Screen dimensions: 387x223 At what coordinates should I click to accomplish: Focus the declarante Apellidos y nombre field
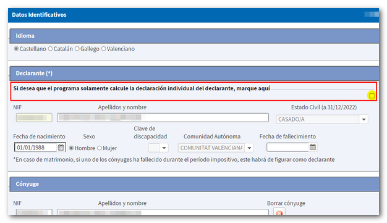(163, 117)
